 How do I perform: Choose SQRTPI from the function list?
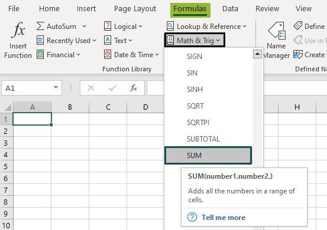pyautogui.click(x=209, y=122)
